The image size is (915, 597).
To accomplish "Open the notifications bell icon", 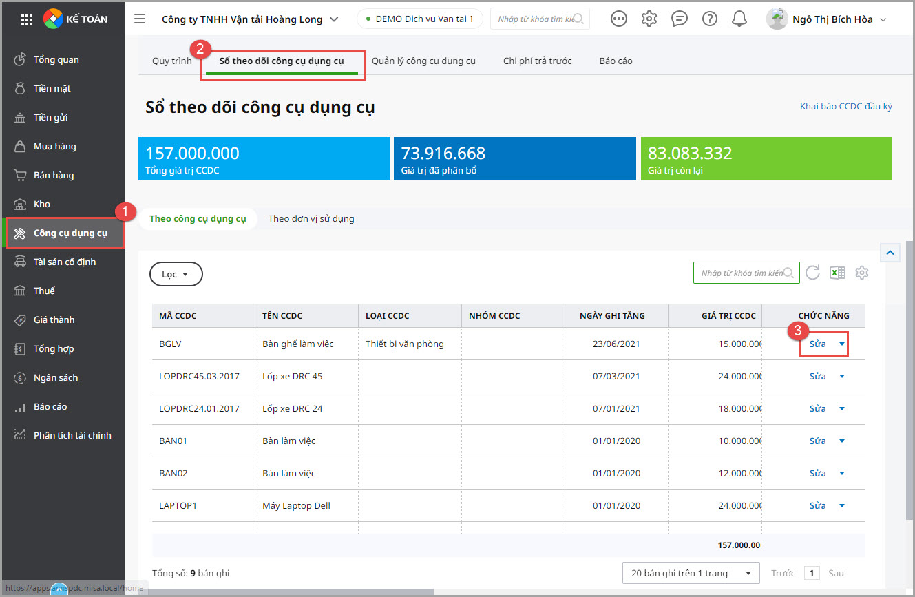I will [739, 19].
